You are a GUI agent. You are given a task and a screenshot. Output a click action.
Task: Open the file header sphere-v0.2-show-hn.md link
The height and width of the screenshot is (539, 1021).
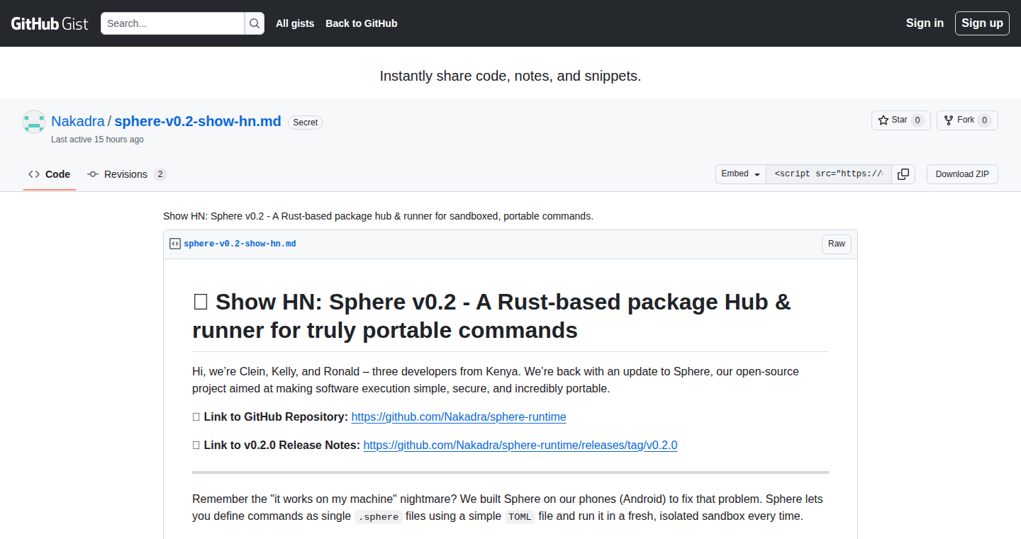click(240, 244)
